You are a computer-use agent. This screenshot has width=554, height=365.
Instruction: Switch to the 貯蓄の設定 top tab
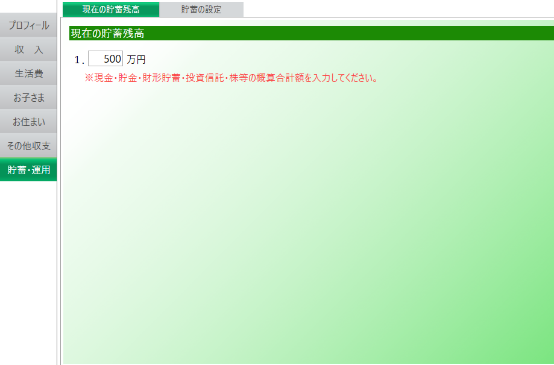click(201, 10)
